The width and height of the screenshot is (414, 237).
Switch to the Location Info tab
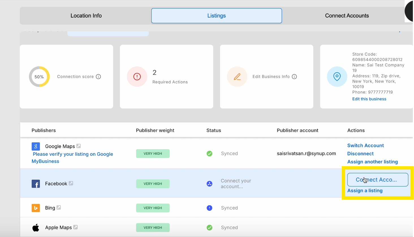click(x=86, y=16)
